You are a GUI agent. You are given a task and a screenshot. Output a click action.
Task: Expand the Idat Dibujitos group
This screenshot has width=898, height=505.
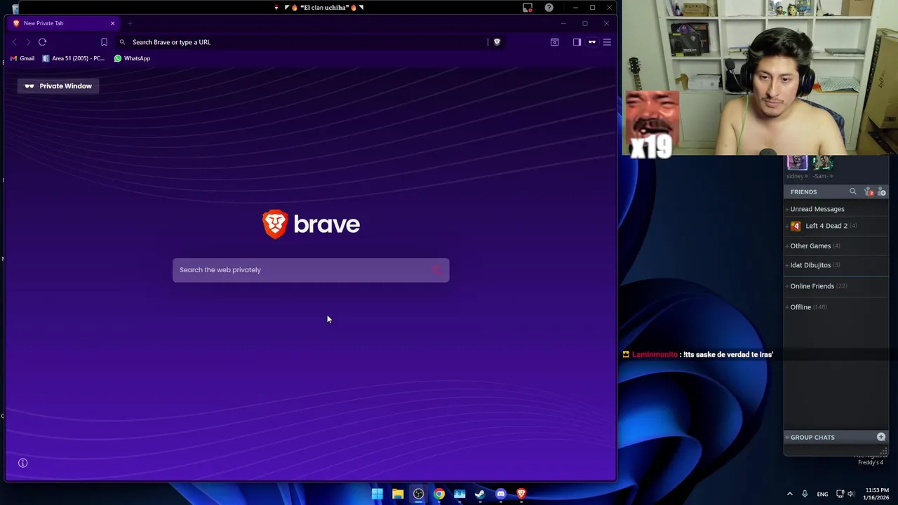tap(836, 265)
